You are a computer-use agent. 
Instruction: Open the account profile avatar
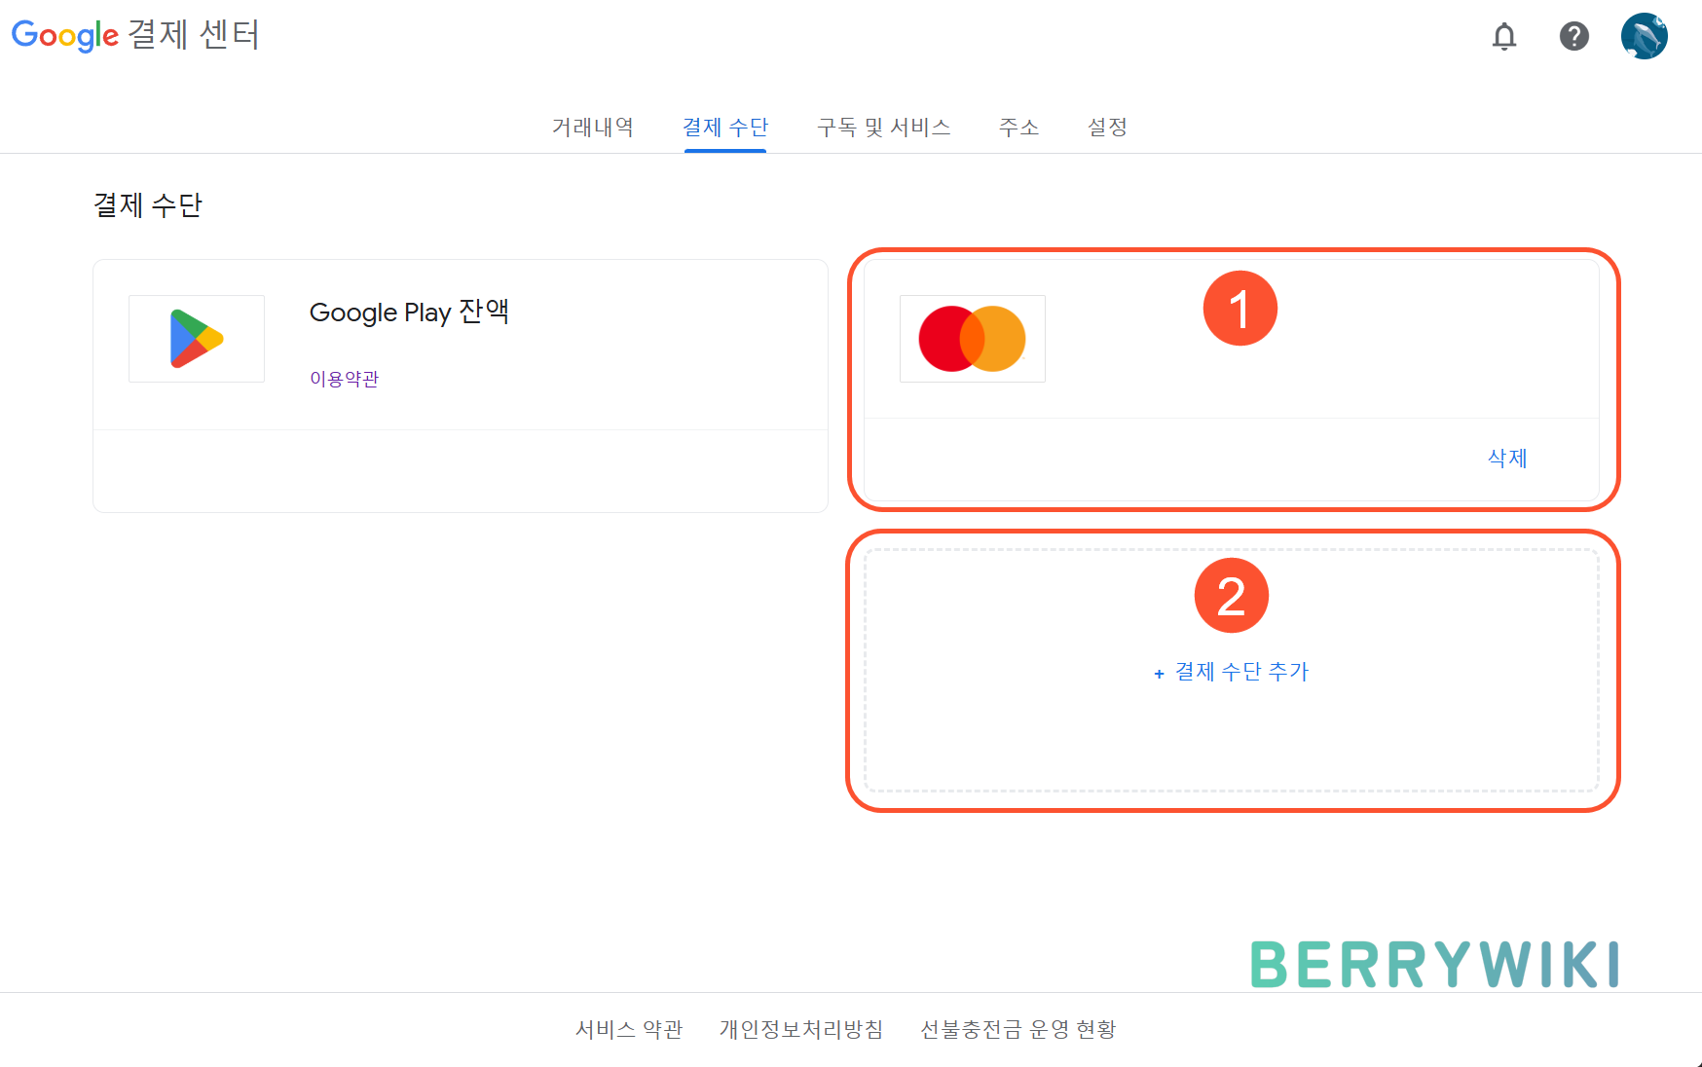coord(1645,36)
